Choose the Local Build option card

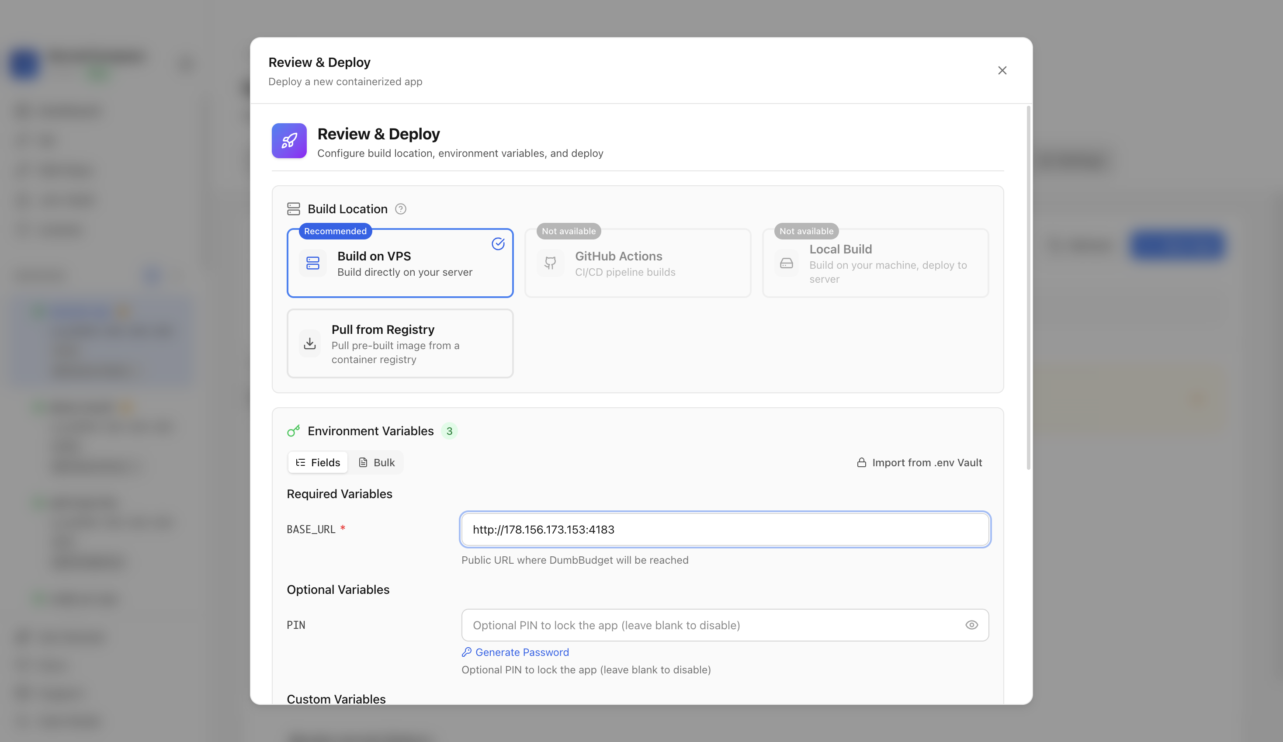pyautogui.click(x=875, y=264)
